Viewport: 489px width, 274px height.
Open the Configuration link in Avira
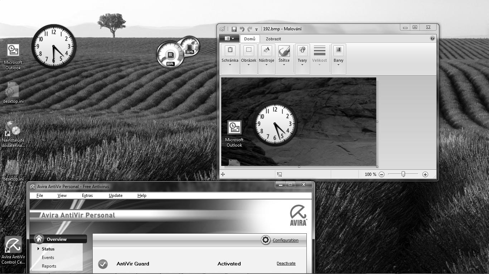(285, 240)
